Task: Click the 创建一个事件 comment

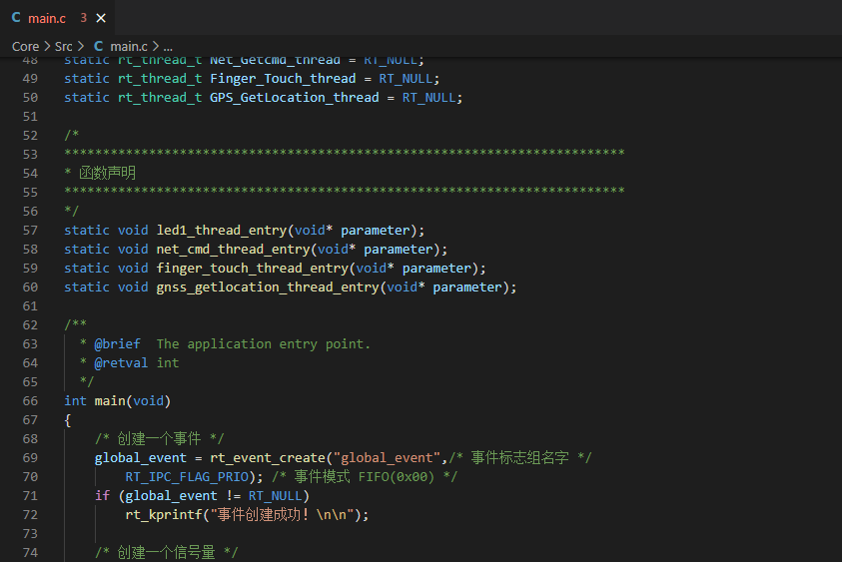Action: [159, 439]
